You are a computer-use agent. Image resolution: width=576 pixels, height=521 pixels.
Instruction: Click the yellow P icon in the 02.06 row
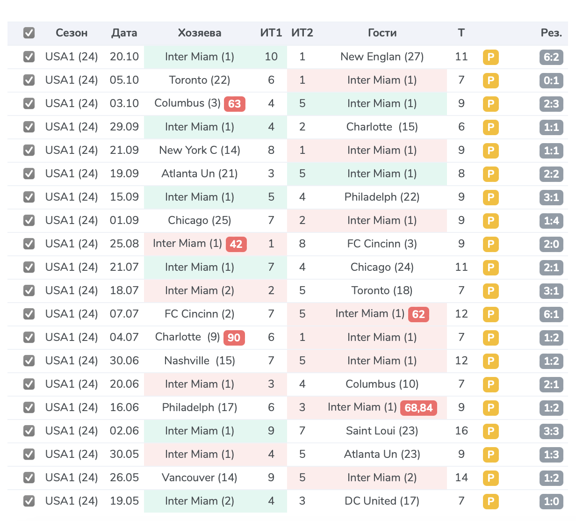[x=490, y=431]
